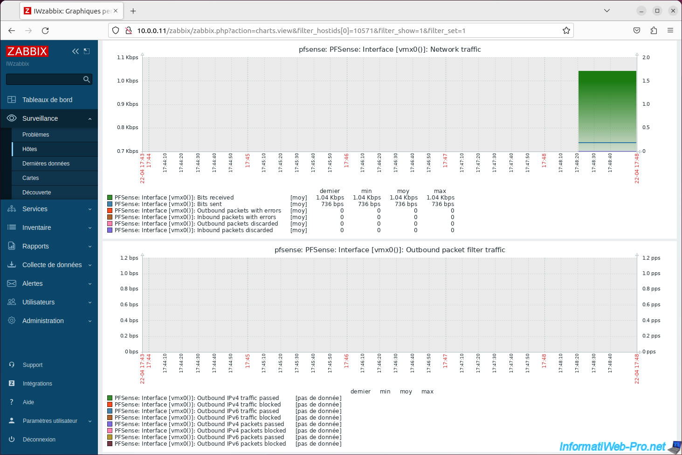Viewport: 682px width, 455px height.
Task: Click the Déconnexion power icon
Action: click(x=12, y=440)
